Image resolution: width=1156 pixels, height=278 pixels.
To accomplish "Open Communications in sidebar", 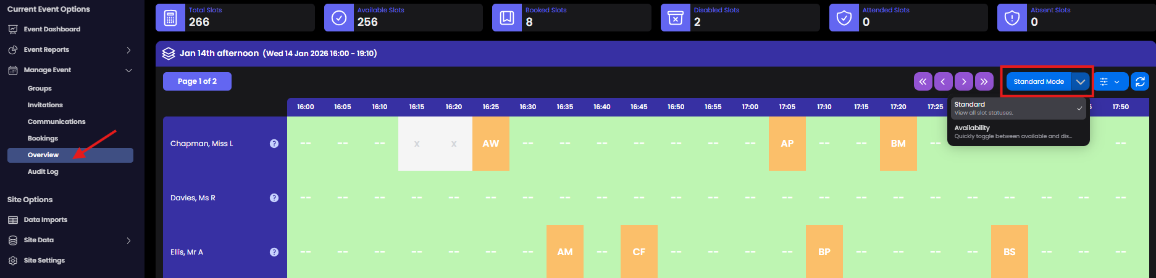I will [56, 121].
